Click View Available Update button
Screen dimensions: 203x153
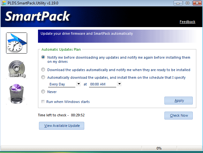62,126
